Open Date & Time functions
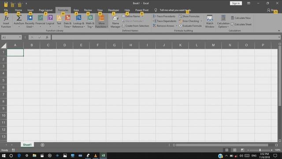 click(67, 21)
